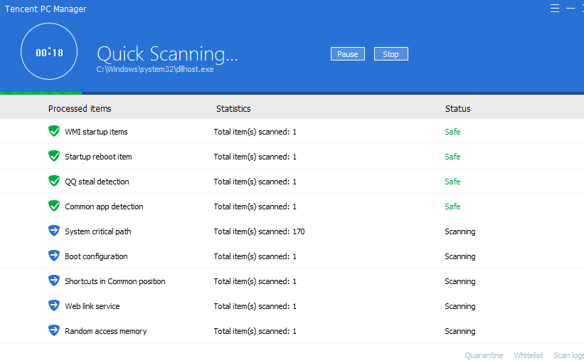
Task: Open the hamburger main menu
Action: tap(555, 9)
